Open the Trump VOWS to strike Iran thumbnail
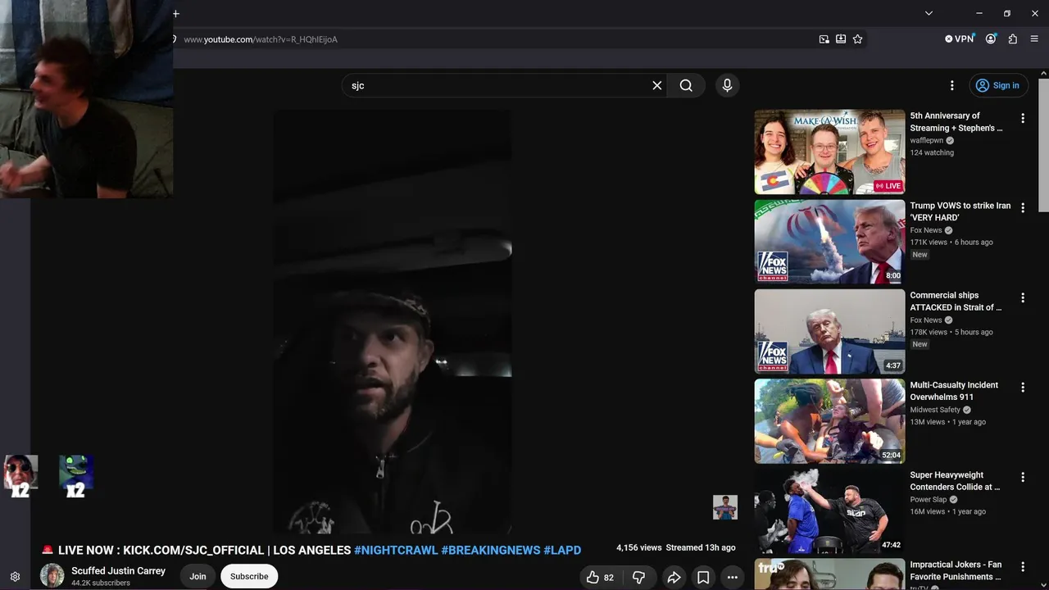Viewport: 1049px width, 590px height. tap(829, 242)
